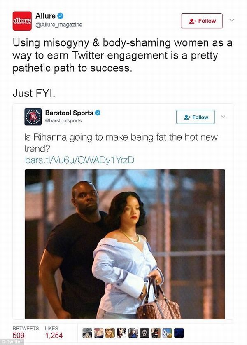This screenshot has height=345, width=247.
Task: Open the dark blue last liker avatar
Action: (179, 333)
